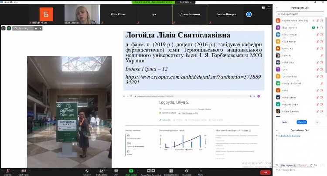327x176 pixels.
Task: Open the Security options icon
Action: click(87, 170)
